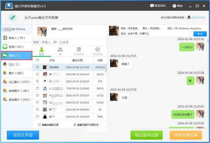210x143 pixels.
Task: Click the 导出全部记录 orange button
Action: 186,135
